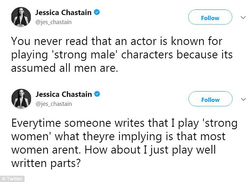The width and height of the screenshot is (251, 182).
Task: Click the line 'assumed all men are.'
Action: click(x=65, y=68)
